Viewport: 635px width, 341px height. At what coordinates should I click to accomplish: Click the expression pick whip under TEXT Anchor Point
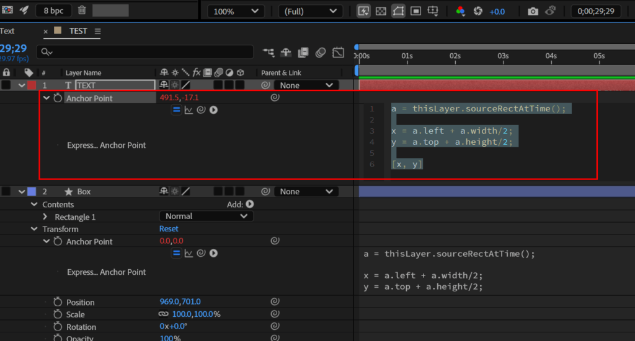200,110
